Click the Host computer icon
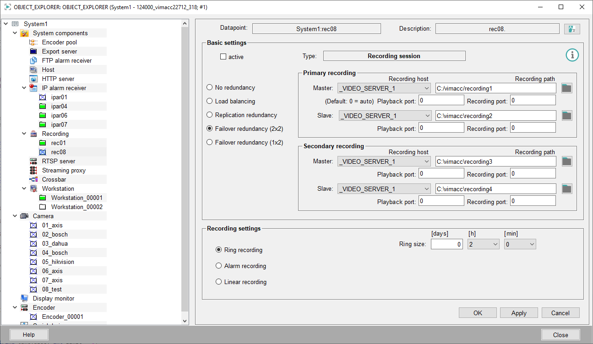The image size is (593, 344). point(33,70)
